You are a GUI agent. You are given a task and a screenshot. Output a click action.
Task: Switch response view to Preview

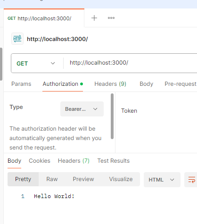click(83, 179)
